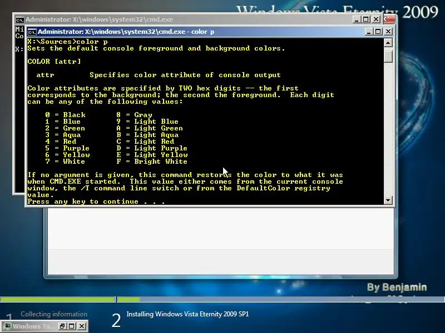Click the cmd icon in the front console title bar

32,32
